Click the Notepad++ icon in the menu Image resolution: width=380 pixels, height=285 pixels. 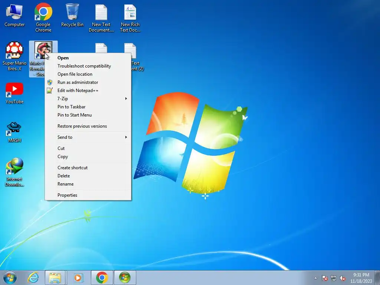(x=50, y=91)
